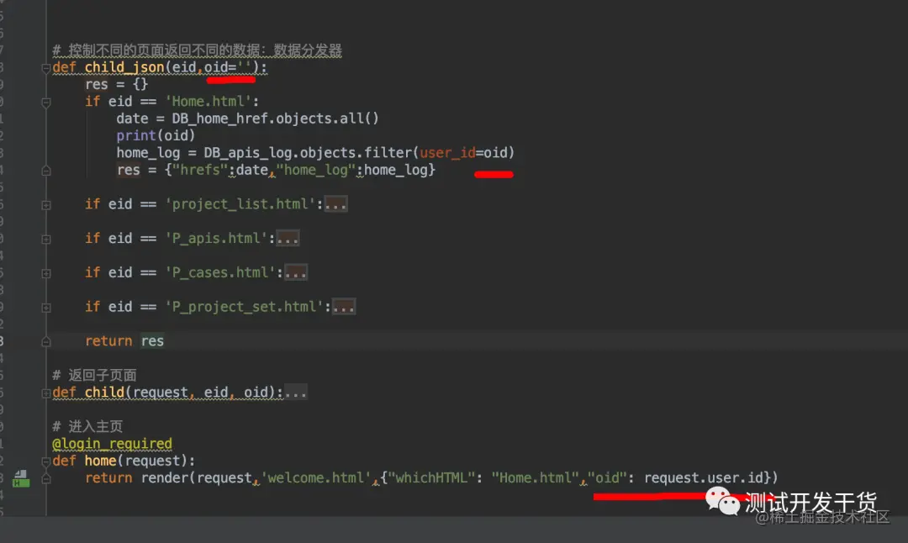The image size is (908, 543).
Task: Expand the 'P_apis.html' if block gutter marker
Action: pyautogui.click(x=45, y=239)
